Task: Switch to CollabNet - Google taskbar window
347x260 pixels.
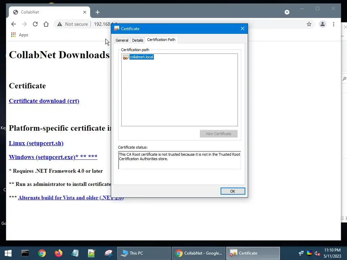Action: pyautogui.click(x=199, y=253)
